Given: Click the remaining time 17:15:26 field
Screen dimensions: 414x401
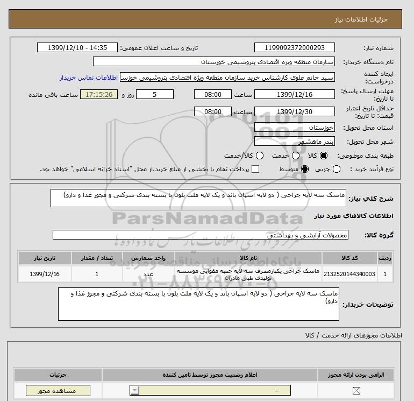Looking at the screenshot, I should click(99, 94).
